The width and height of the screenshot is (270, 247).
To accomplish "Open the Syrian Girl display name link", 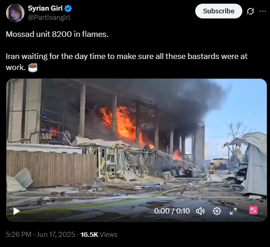I will [45, 8].
